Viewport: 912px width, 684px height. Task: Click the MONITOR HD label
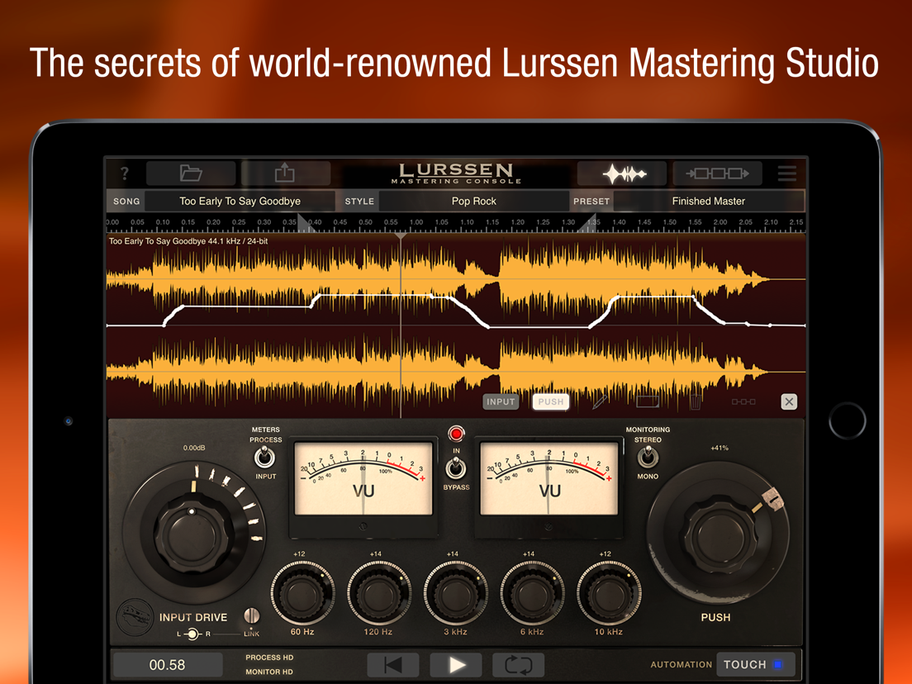[268, 672]
